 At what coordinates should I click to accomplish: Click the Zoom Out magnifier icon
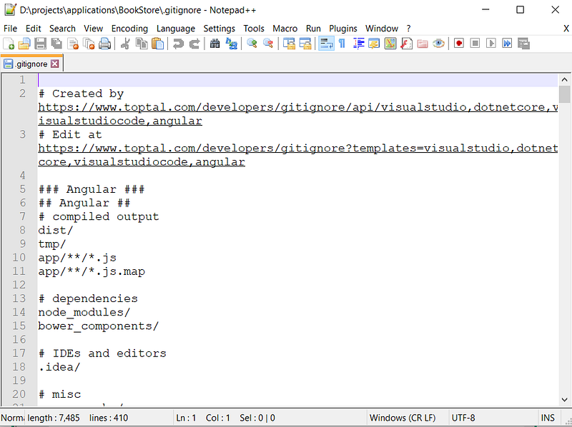pyautogui.click(x=267, y=44)
